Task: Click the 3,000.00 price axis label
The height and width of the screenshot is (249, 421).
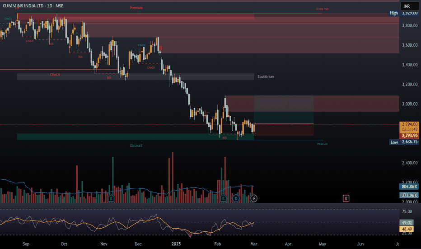Action: 410,104
